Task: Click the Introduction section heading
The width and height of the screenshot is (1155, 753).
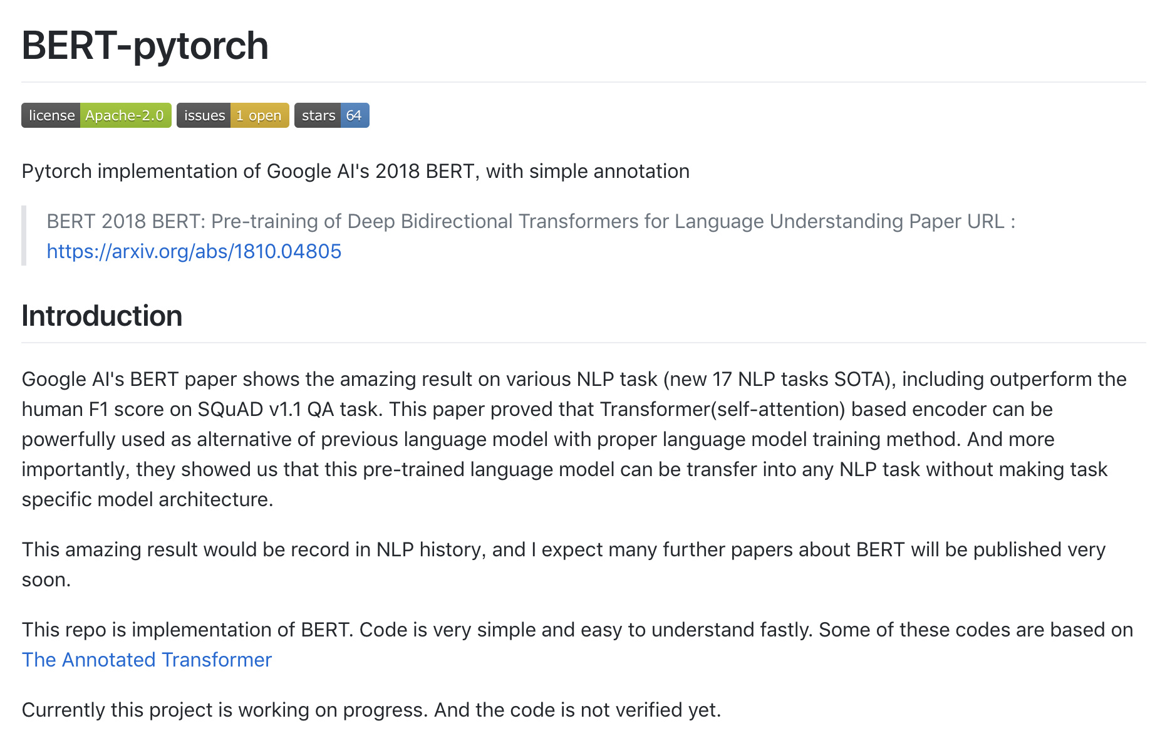Action: [102, 316]
